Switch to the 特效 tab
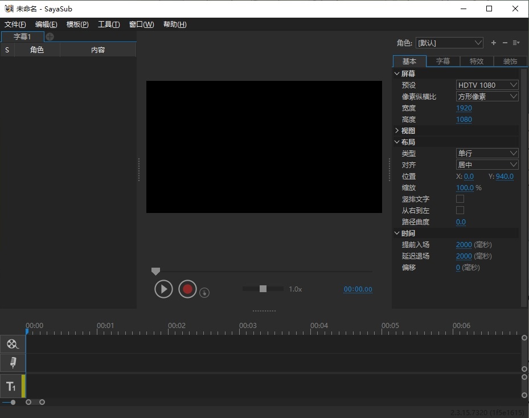Viewport: 529px width, 418px height. (x=476, y=62)
